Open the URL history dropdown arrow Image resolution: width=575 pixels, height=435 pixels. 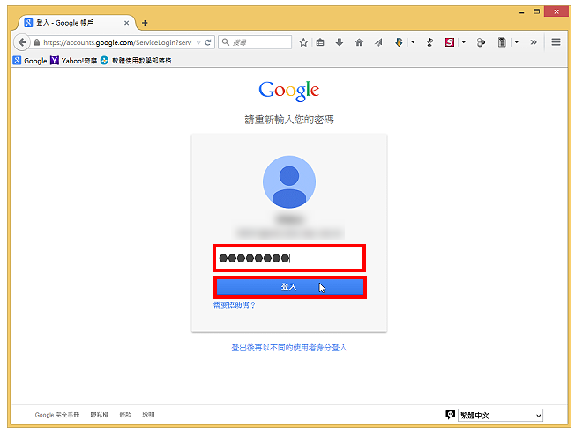(x=198, y=42)
